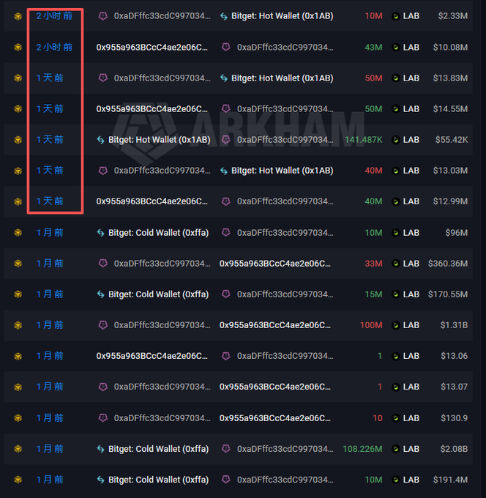Open recipient address 0x955a963BCcC4ae2e06C... in the $13.07 row

coord(275,387)
